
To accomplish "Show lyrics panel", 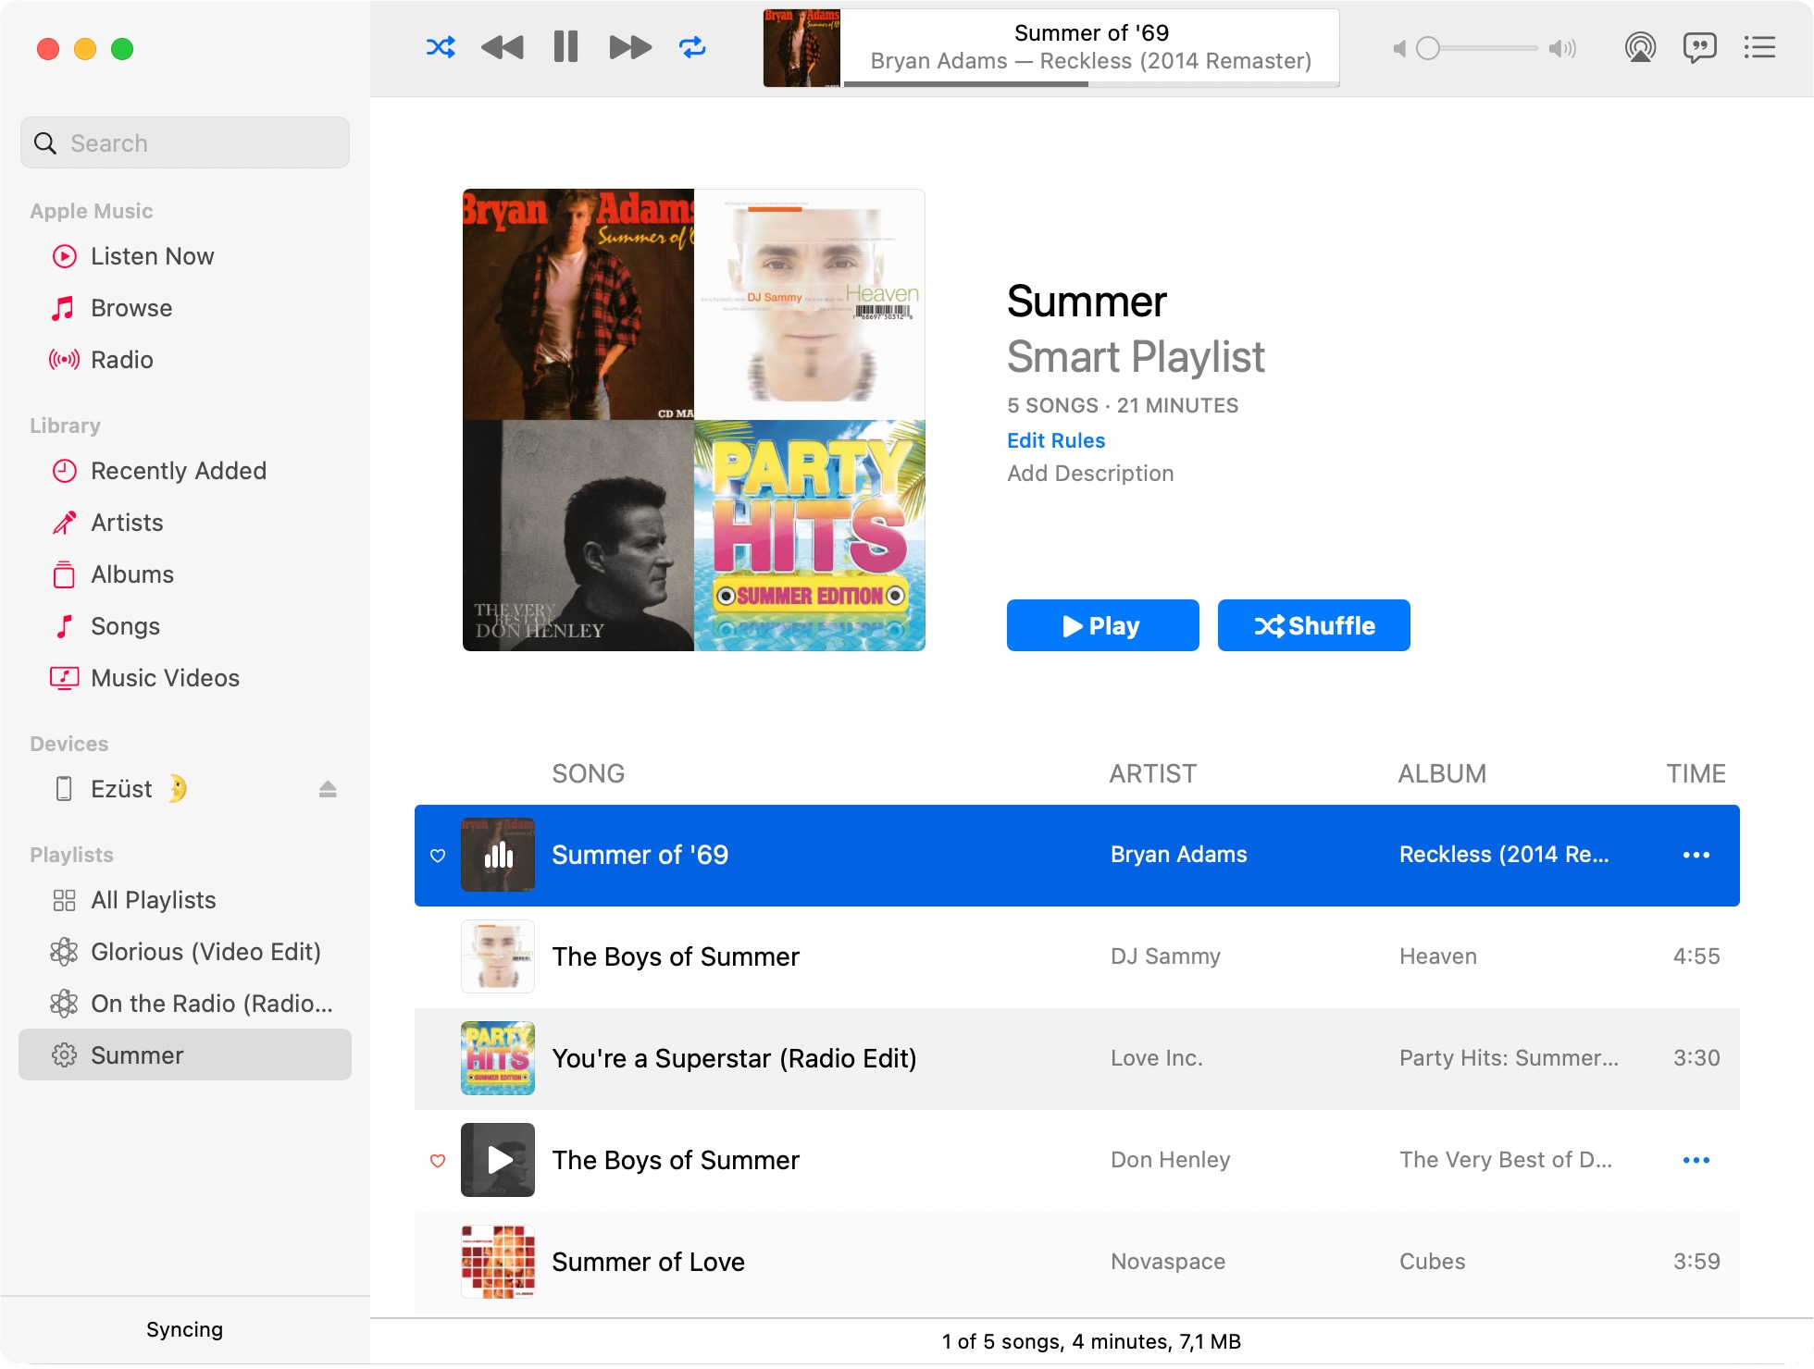I will pyautogui.click(x=1699, y=47).
